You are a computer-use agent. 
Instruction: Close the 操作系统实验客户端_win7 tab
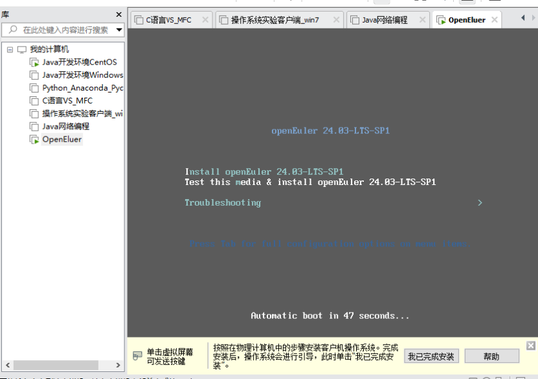[336, 20]
